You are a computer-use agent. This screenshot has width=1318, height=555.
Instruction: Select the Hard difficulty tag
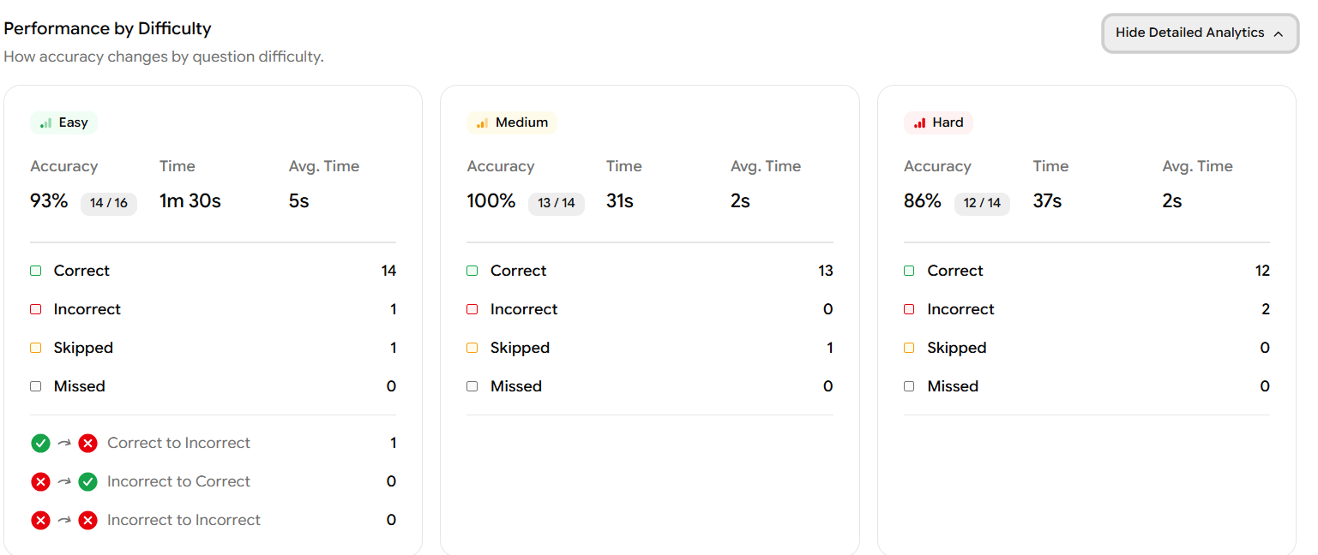coord(938,123)
